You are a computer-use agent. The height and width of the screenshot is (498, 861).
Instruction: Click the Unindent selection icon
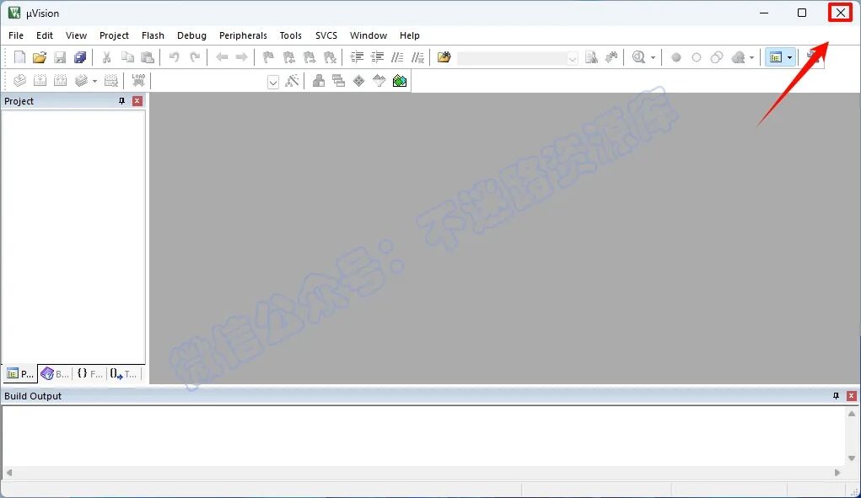coord(377,57)
